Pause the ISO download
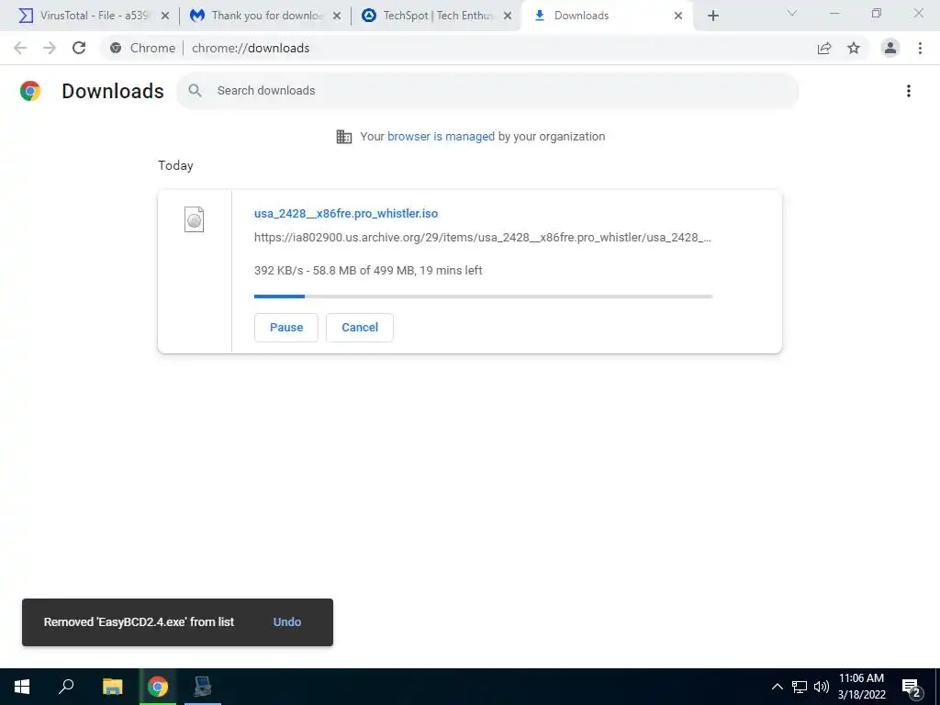This screenshot has height=705, width=940. (286, 328)
